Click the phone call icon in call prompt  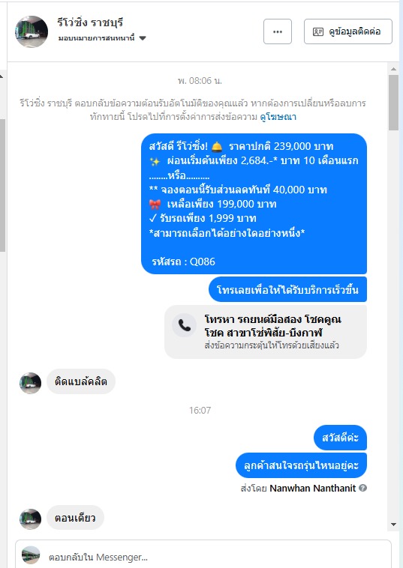click(185, 325)
